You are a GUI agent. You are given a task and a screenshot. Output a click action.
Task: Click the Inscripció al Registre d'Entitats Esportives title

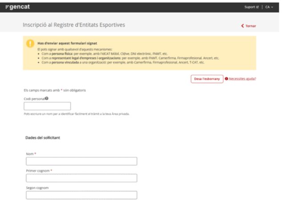[74, 25]
